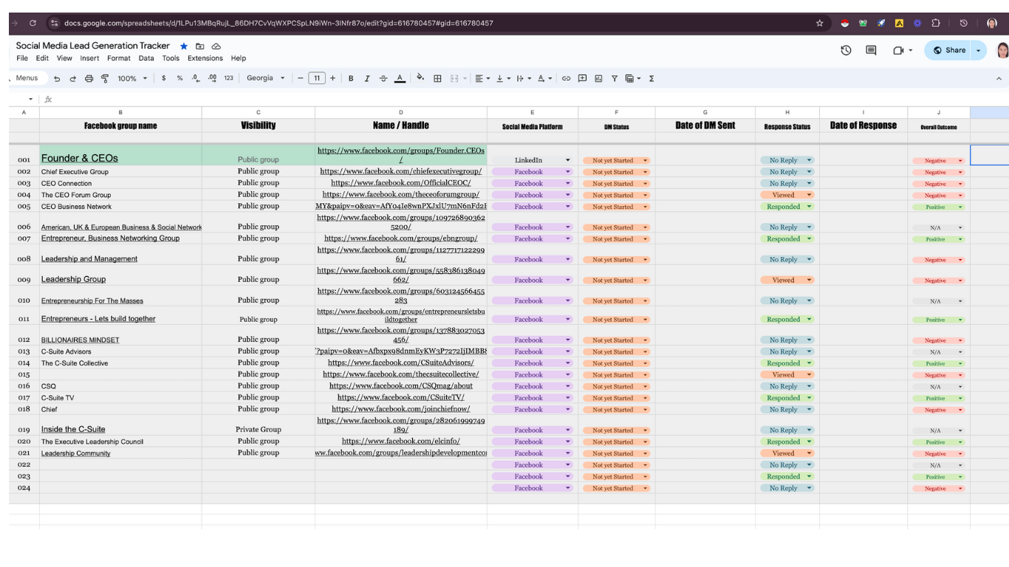Image resolution: width=1009 pixels, height=567 pixels.
Task: Toggle Strikethrough formatting
Action: [383, 78]
